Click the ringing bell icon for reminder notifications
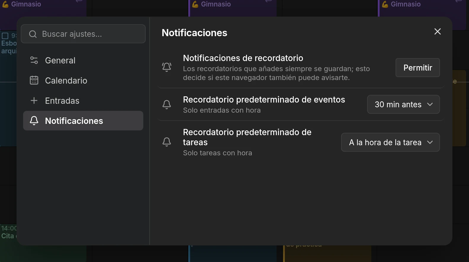Viewport: 469px width, 262px height. pos(167,67)
